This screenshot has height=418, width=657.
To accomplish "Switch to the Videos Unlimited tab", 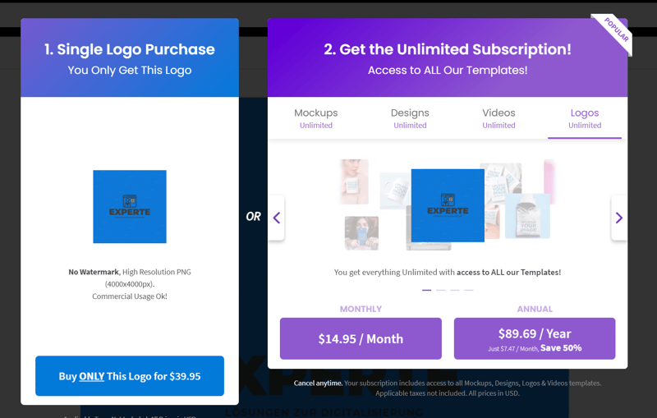I will tap(498, 118).
